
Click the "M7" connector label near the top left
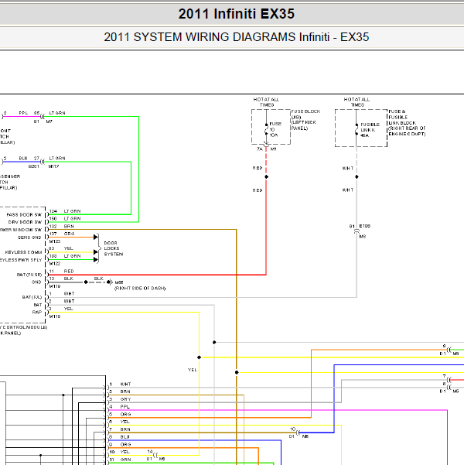[49, 121]
